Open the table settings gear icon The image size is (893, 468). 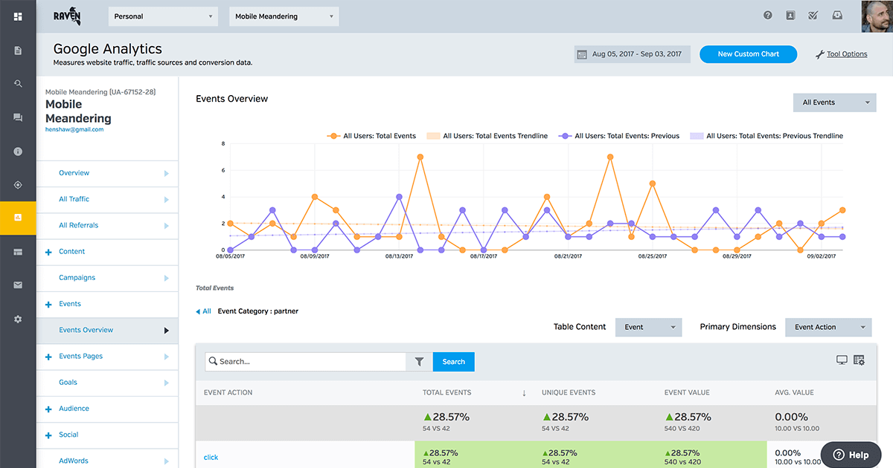pos(860,360)
